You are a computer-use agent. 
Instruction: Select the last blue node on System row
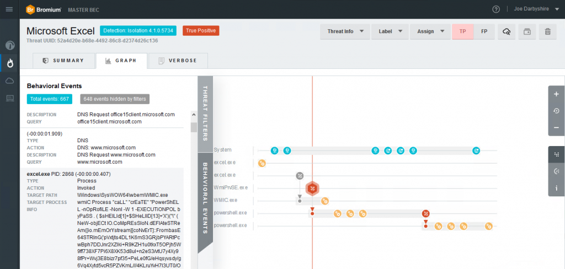(476, 150)
